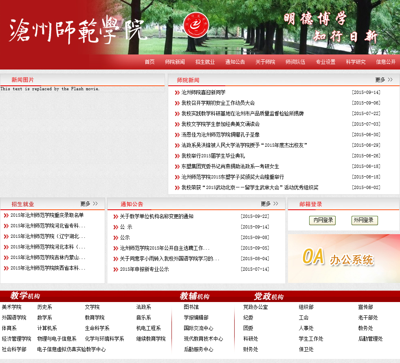Click the arrow bullet beside 2015年申报新专业公示
The width and height of the screenshot is (400, 363).
[x=115, y=270]
